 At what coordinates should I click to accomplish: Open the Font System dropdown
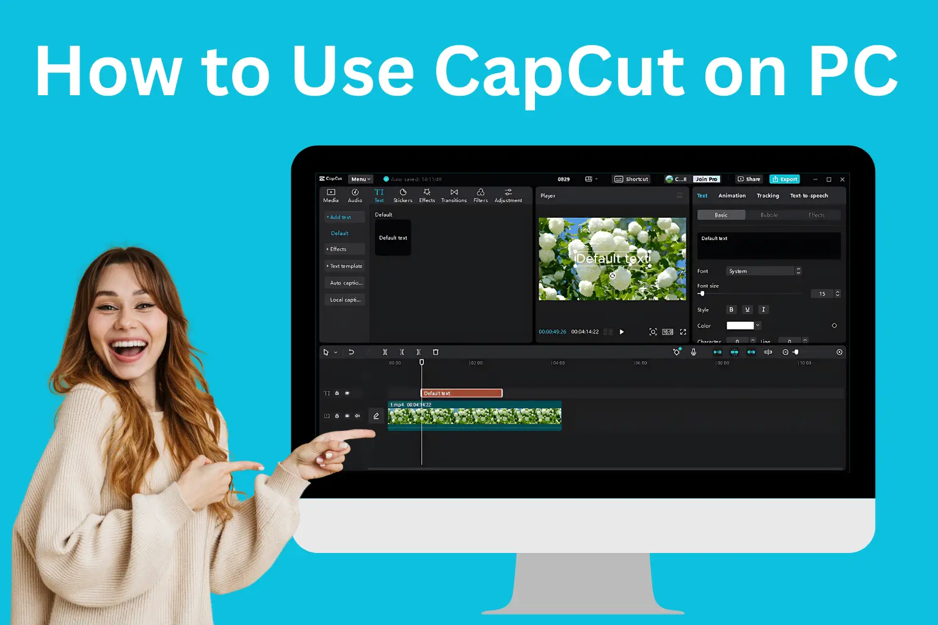pyautogui.click(x=763, y=271)
